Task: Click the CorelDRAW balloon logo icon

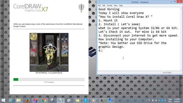Action: pyautogui.click(x=81, y=8)
